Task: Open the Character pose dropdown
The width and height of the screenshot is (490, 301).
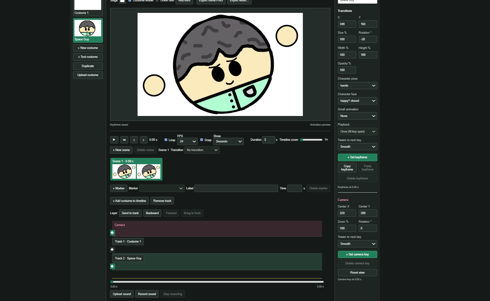Action: [357, 86]
